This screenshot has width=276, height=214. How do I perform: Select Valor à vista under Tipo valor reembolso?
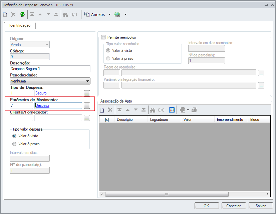coord(108,50)
